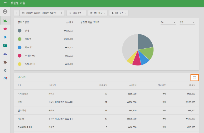
Task: Sort by the 상품 column header
Action: tap(20, 85)
